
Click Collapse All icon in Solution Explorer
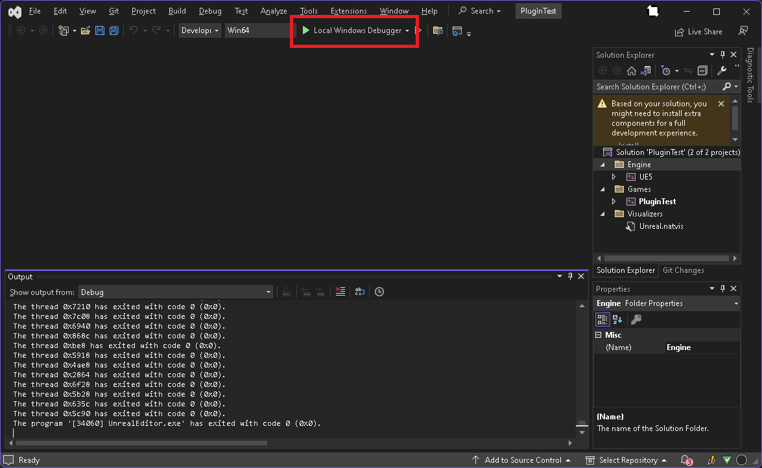coord(702,71)
